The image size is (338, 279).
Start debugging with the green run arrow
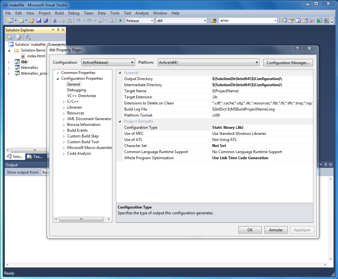tap(121, 20)
